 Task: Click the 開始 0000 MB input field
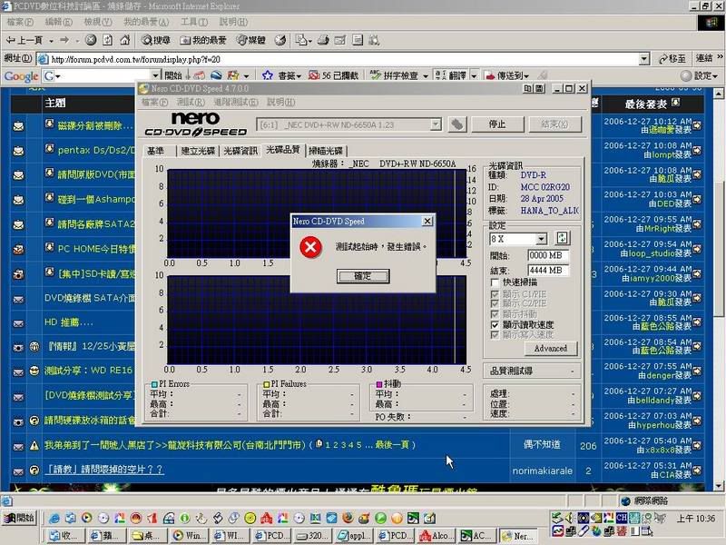click(548, 255)
